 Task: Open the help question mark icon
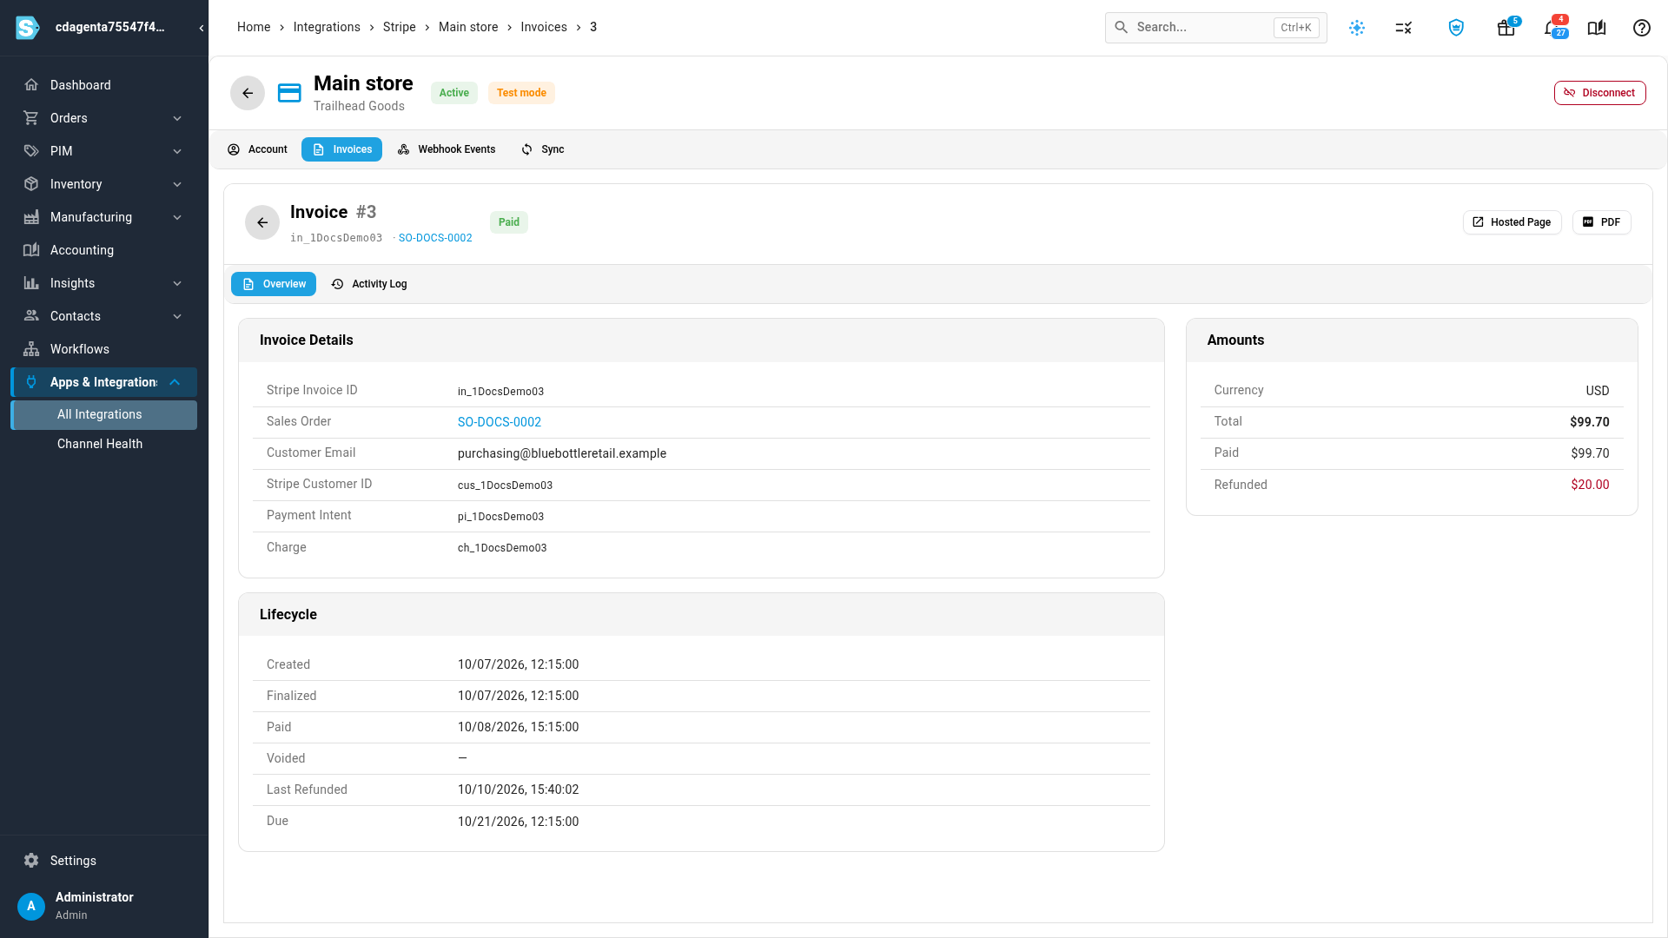coord(1642,28)
